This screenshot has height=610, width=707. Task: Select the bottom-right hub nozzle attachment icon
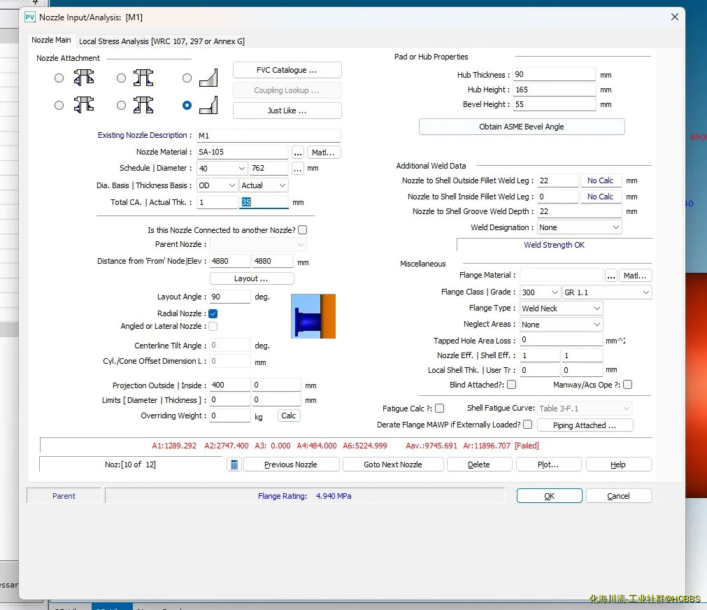[208, 105]
